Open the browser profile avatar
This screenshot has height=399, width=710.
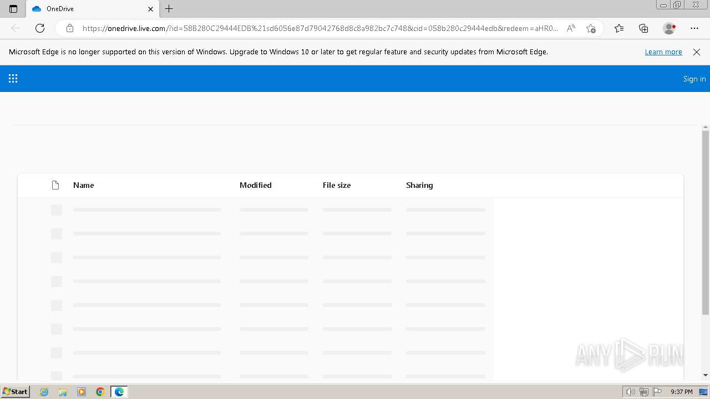[669, 28]
